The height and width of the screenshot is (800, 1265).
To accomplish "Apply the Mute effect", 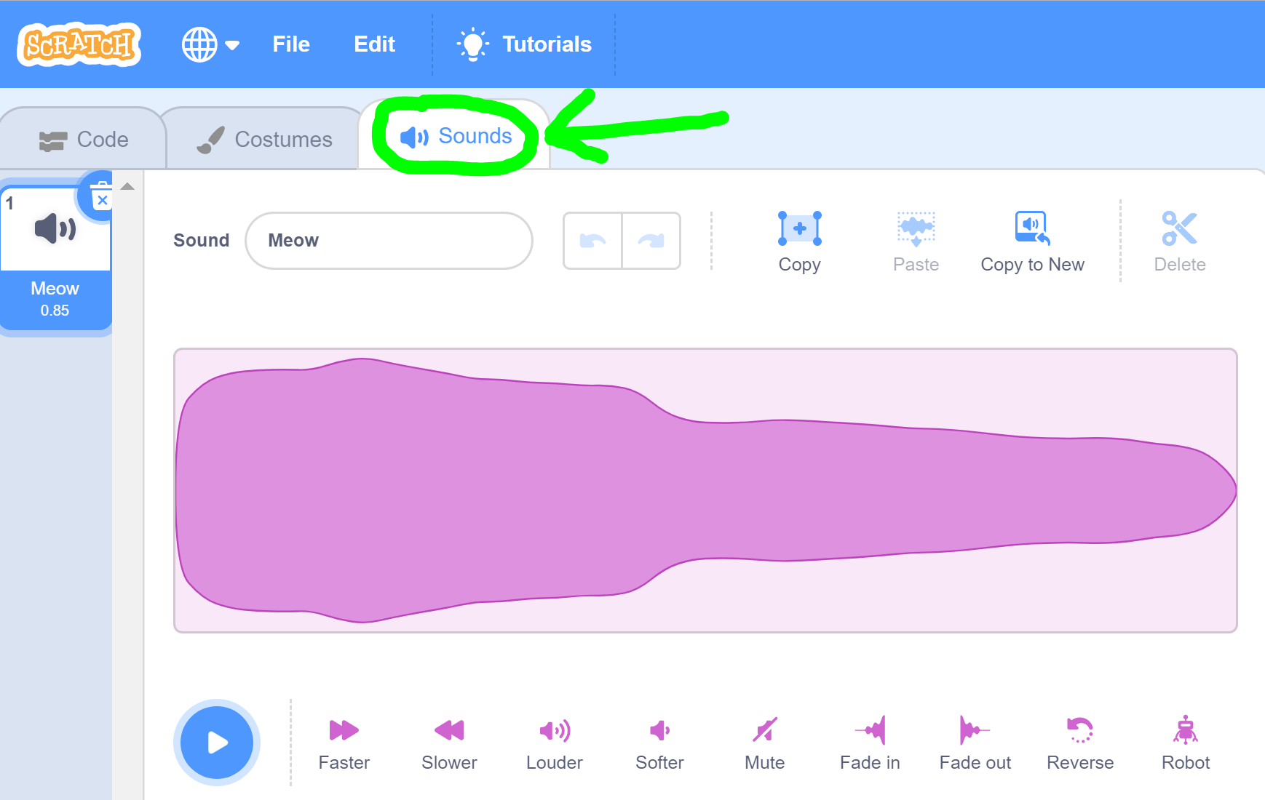I will pos(764,743).
